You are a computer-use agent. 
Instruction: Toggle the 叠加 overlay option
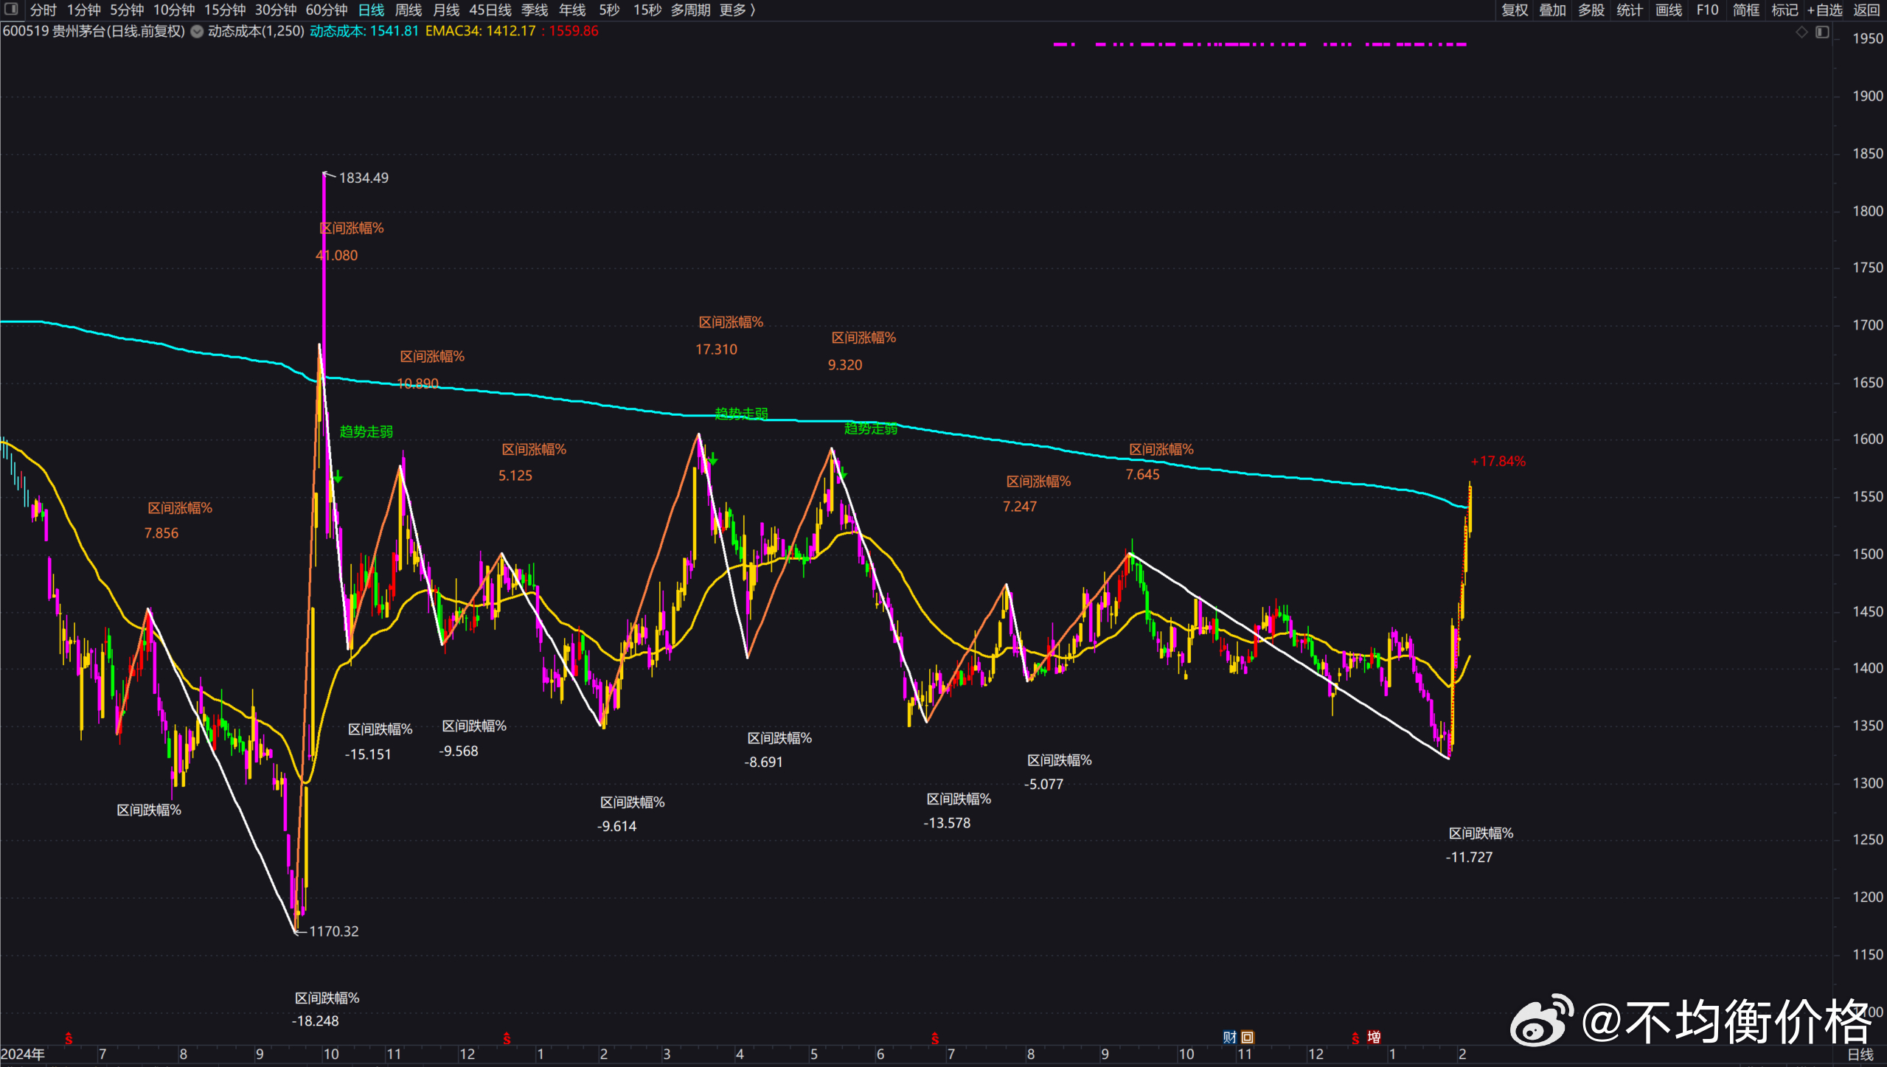coord(1552,10)
